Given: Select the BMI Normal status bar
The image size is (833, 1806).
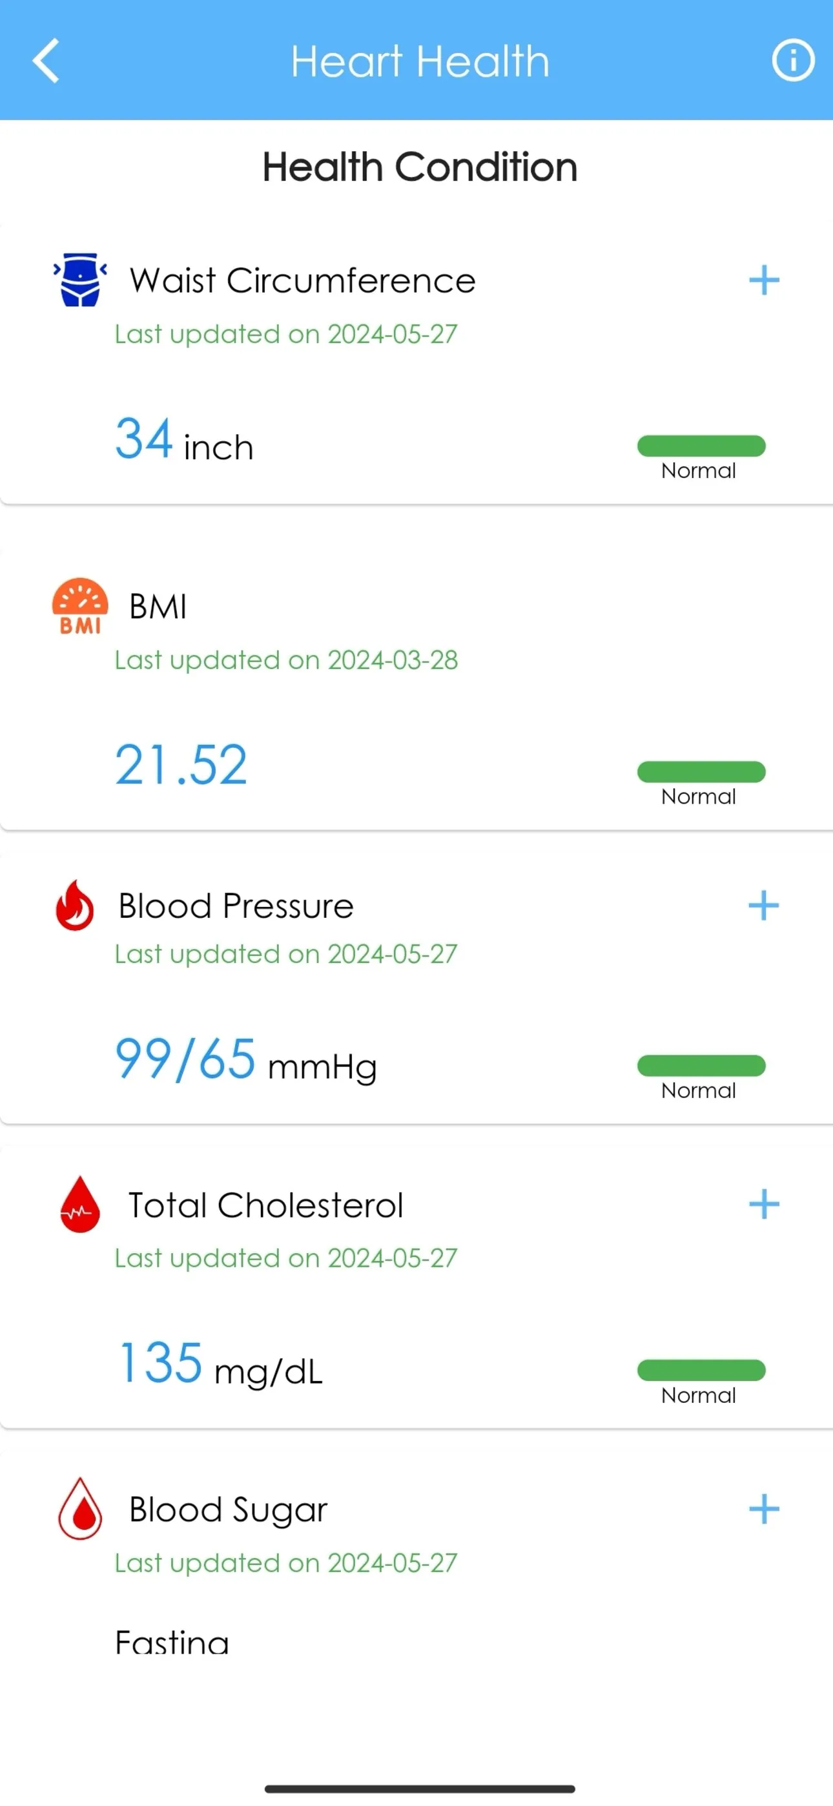Looking at the screenshot, I should [701, 771].
